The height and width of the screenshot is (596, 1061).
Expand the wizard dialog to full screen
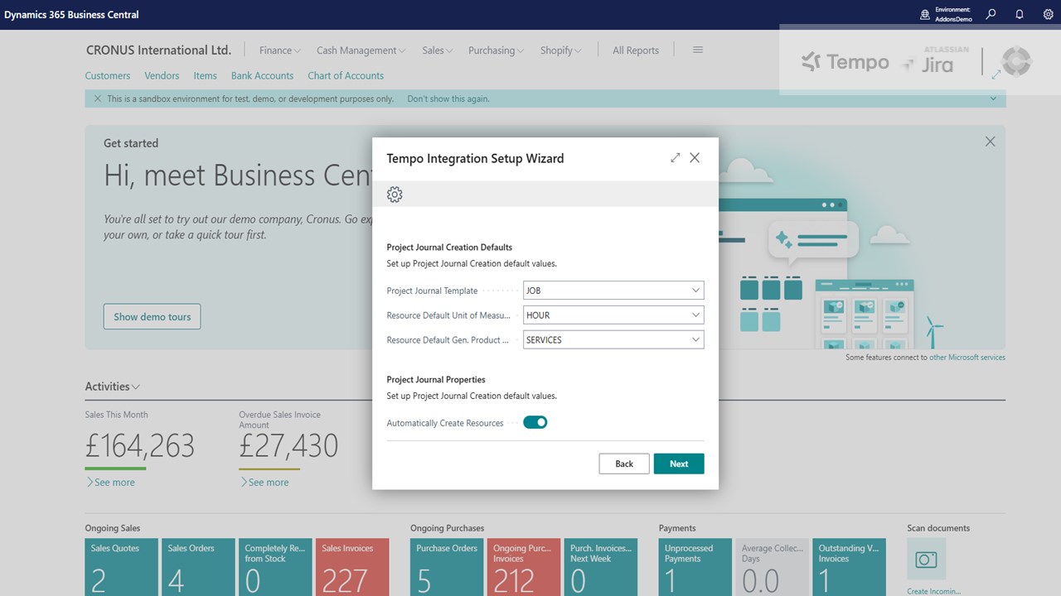tap(675, 157)
